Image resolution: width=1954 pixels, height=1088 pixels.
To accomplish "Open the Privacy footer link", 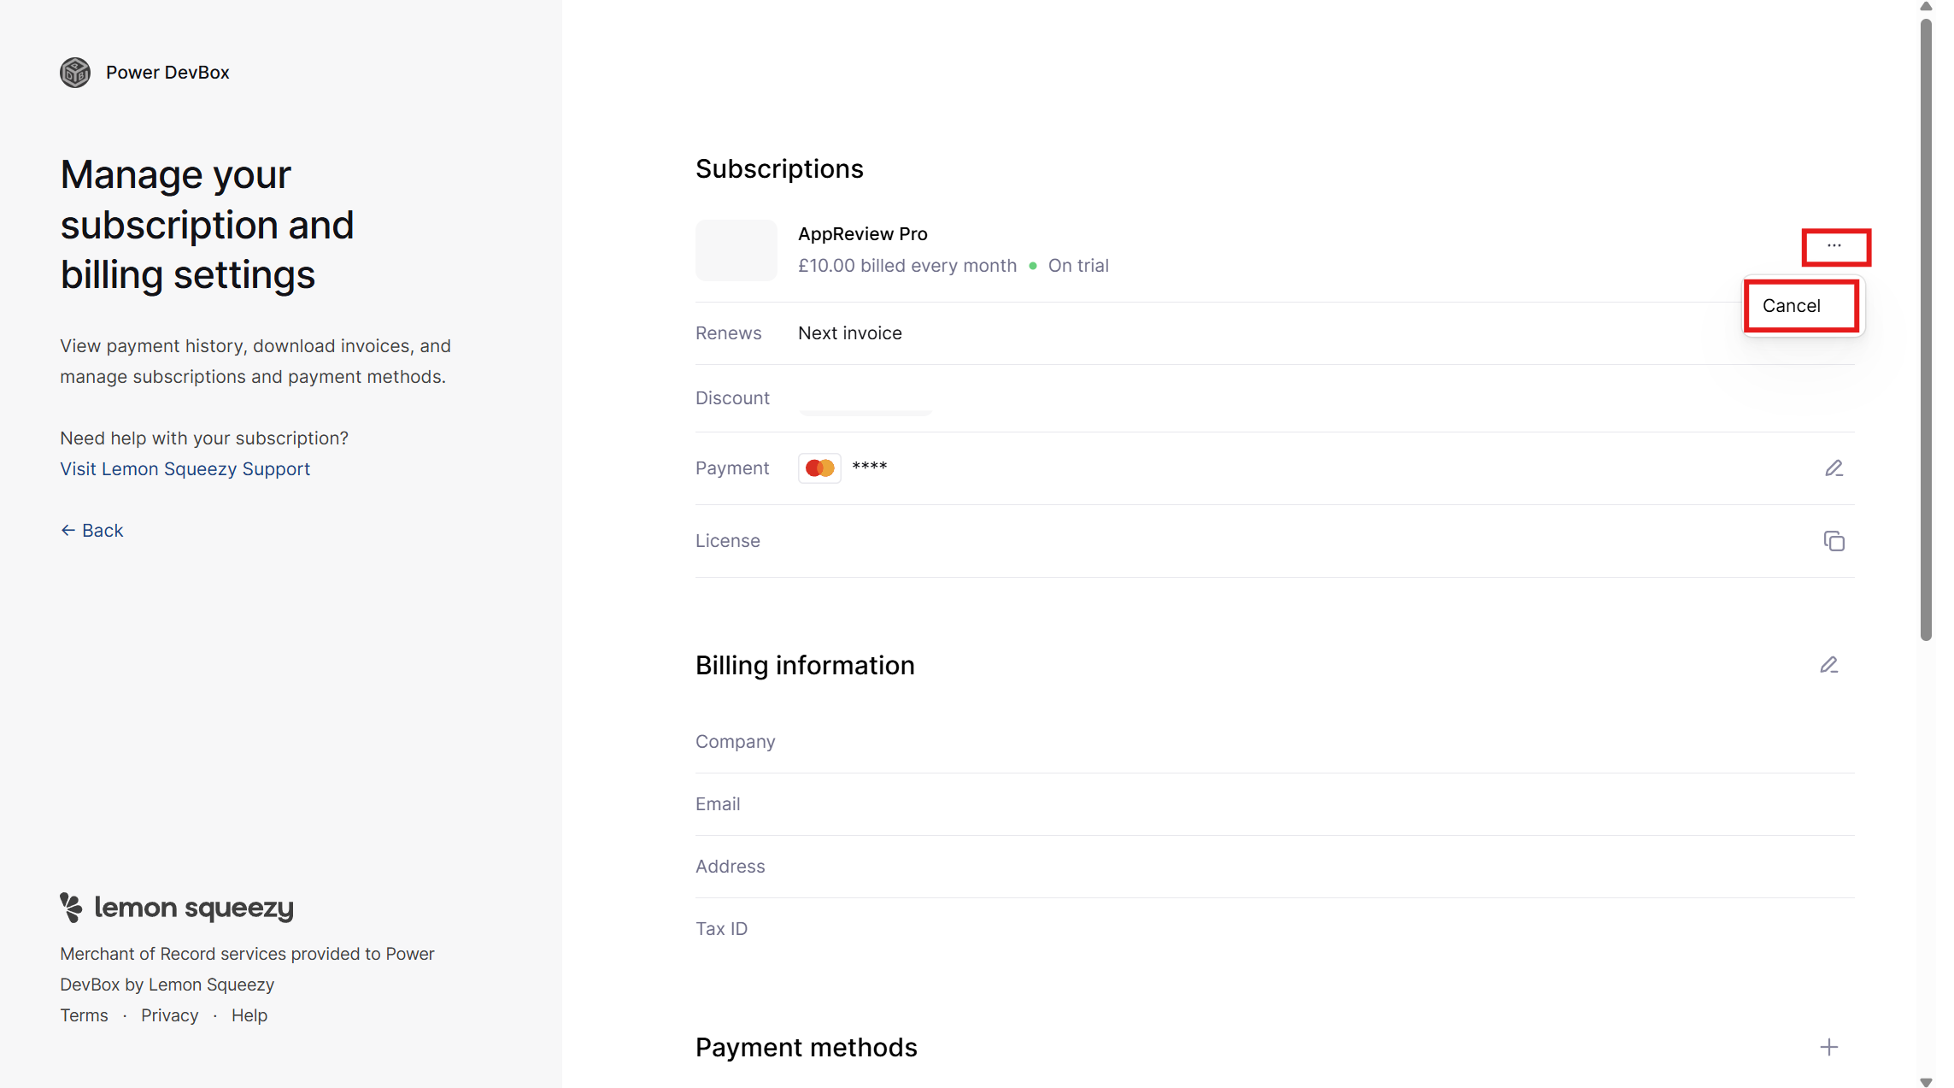I will [x=169, y=1015].
